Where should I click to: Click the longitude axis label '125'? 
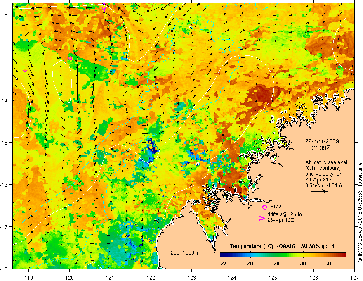[273, 278]
